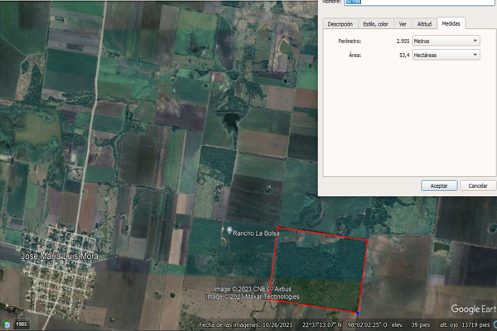497x331 pixels.
Task: Click the Rancho La Bolsa placemark pin
Action: tap(229, 228)
